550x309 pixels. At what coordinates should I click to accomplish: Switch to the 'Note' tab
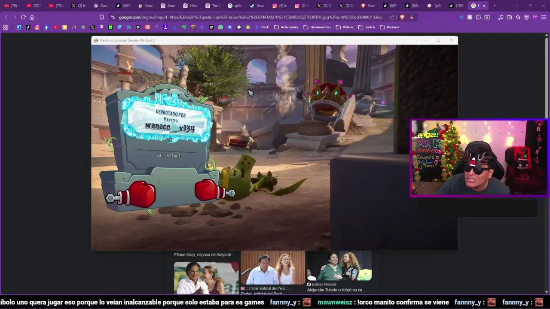[145, 6]
